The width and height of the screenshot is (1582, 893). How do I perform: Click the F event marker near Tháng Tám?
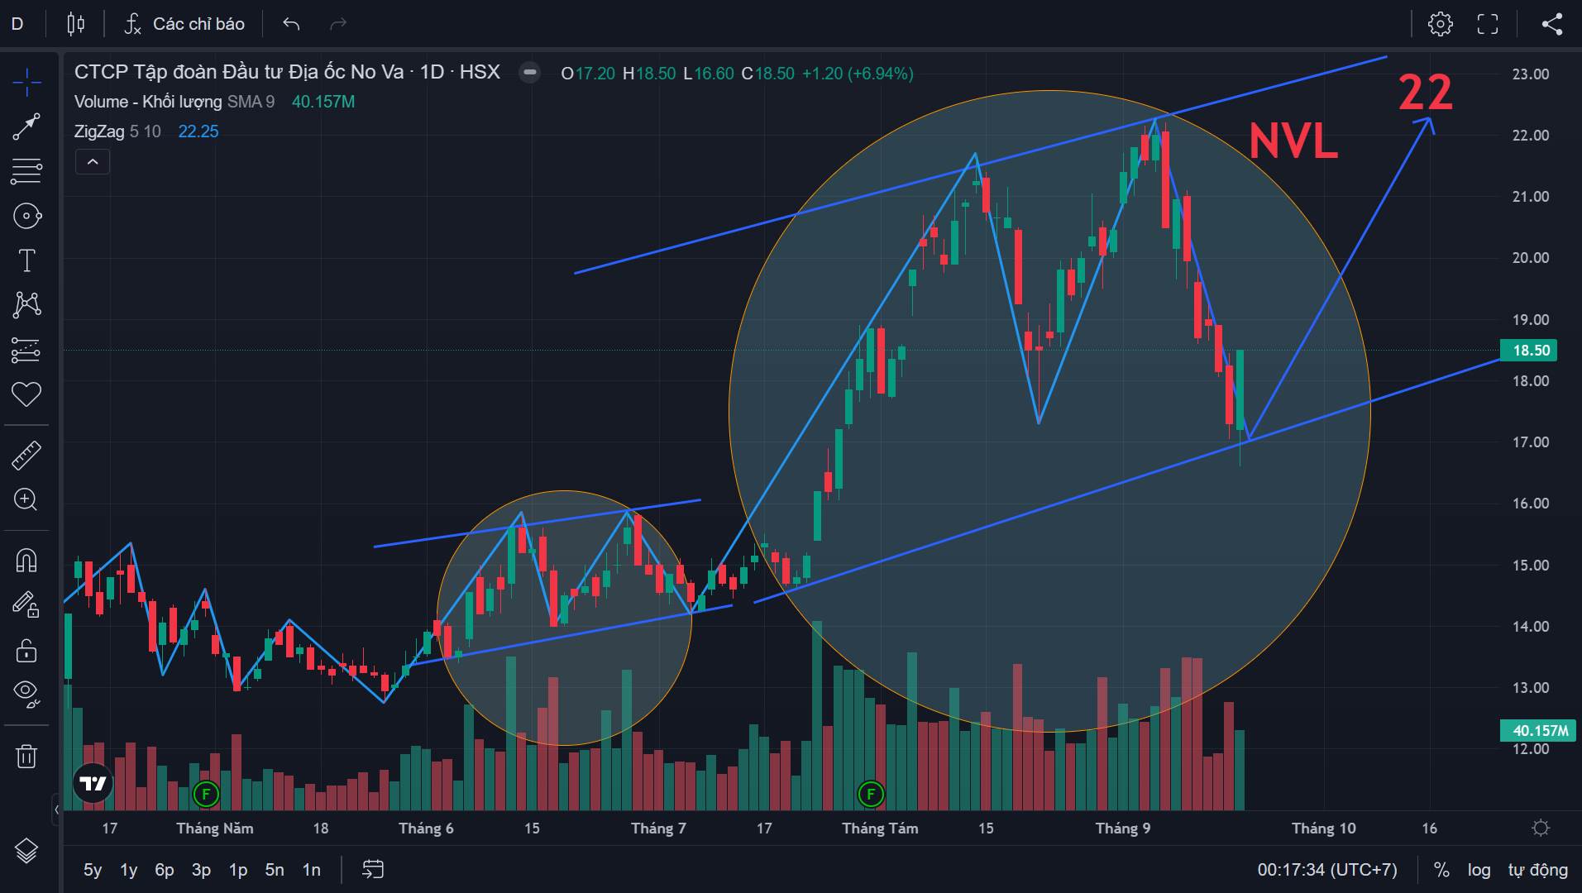pos(870,795)
